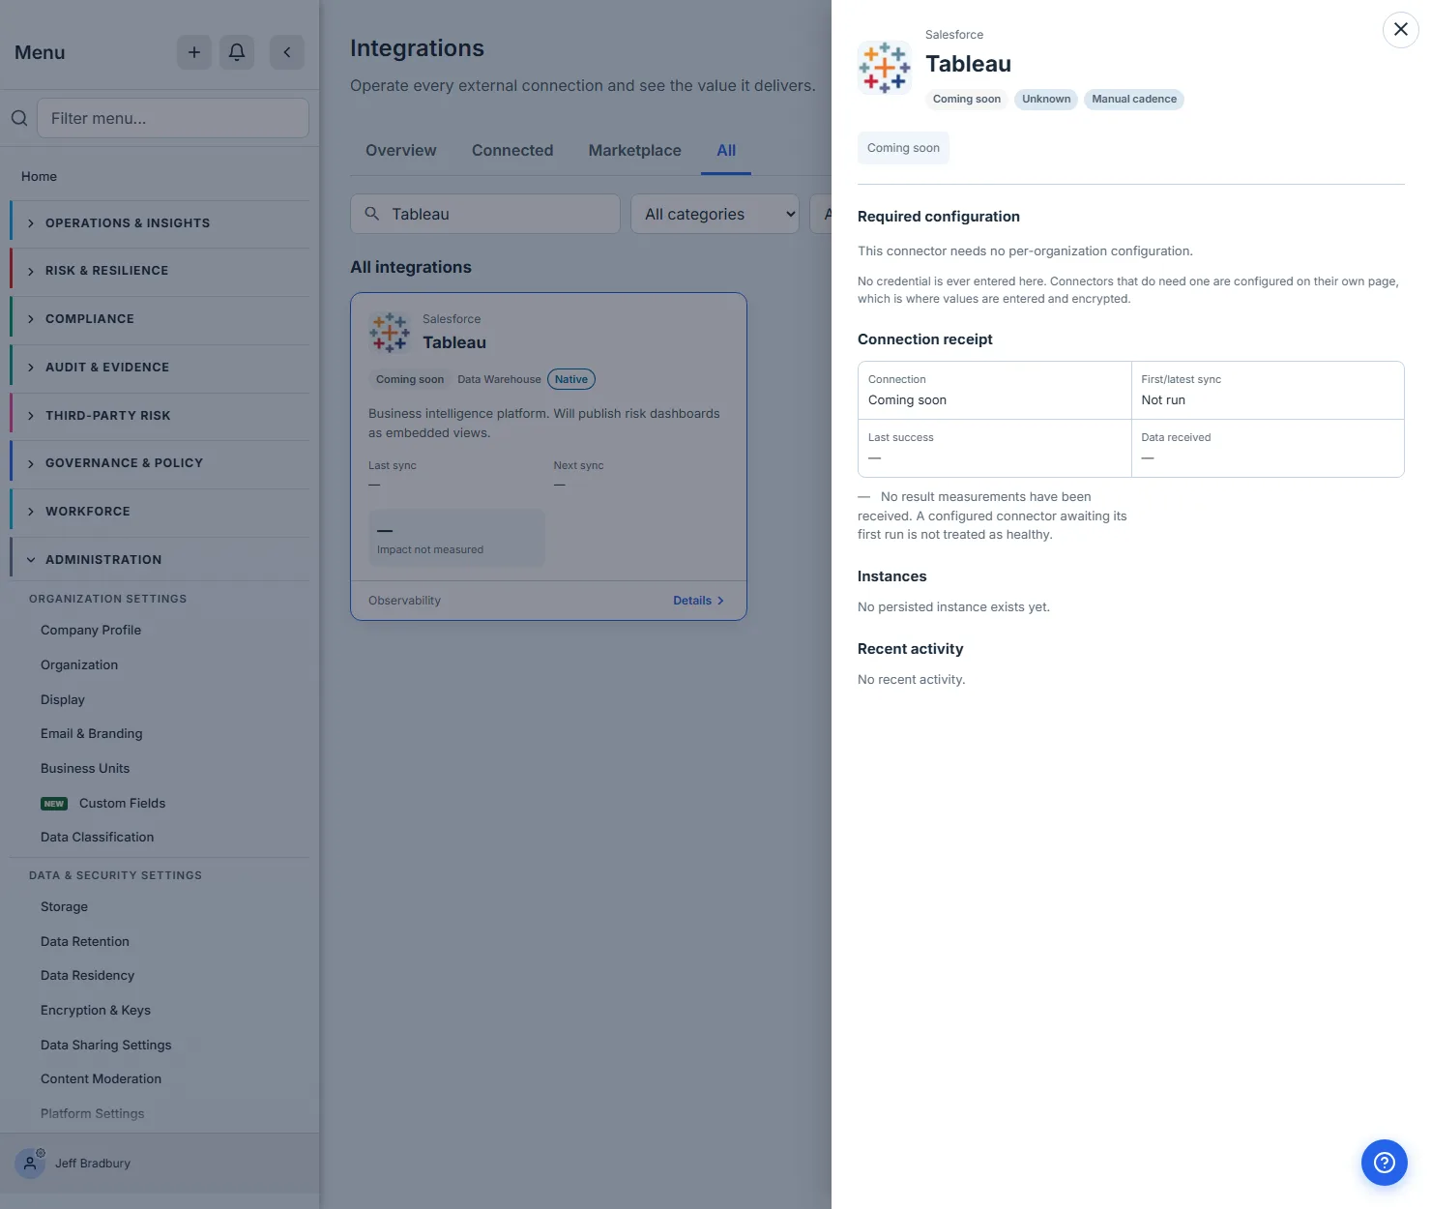The image size is (1431, 1209).
Task: Expand the Third-Party Risk section
Action: [x=160, y=416]
